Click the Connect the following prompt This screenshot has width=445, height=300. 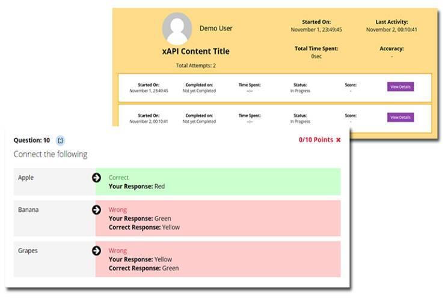(51, 154)
